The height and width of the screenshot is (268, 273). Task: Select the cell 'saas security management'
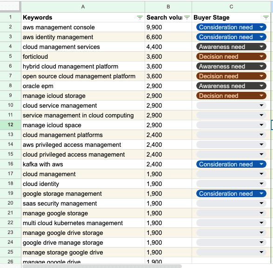click(83, 203)
